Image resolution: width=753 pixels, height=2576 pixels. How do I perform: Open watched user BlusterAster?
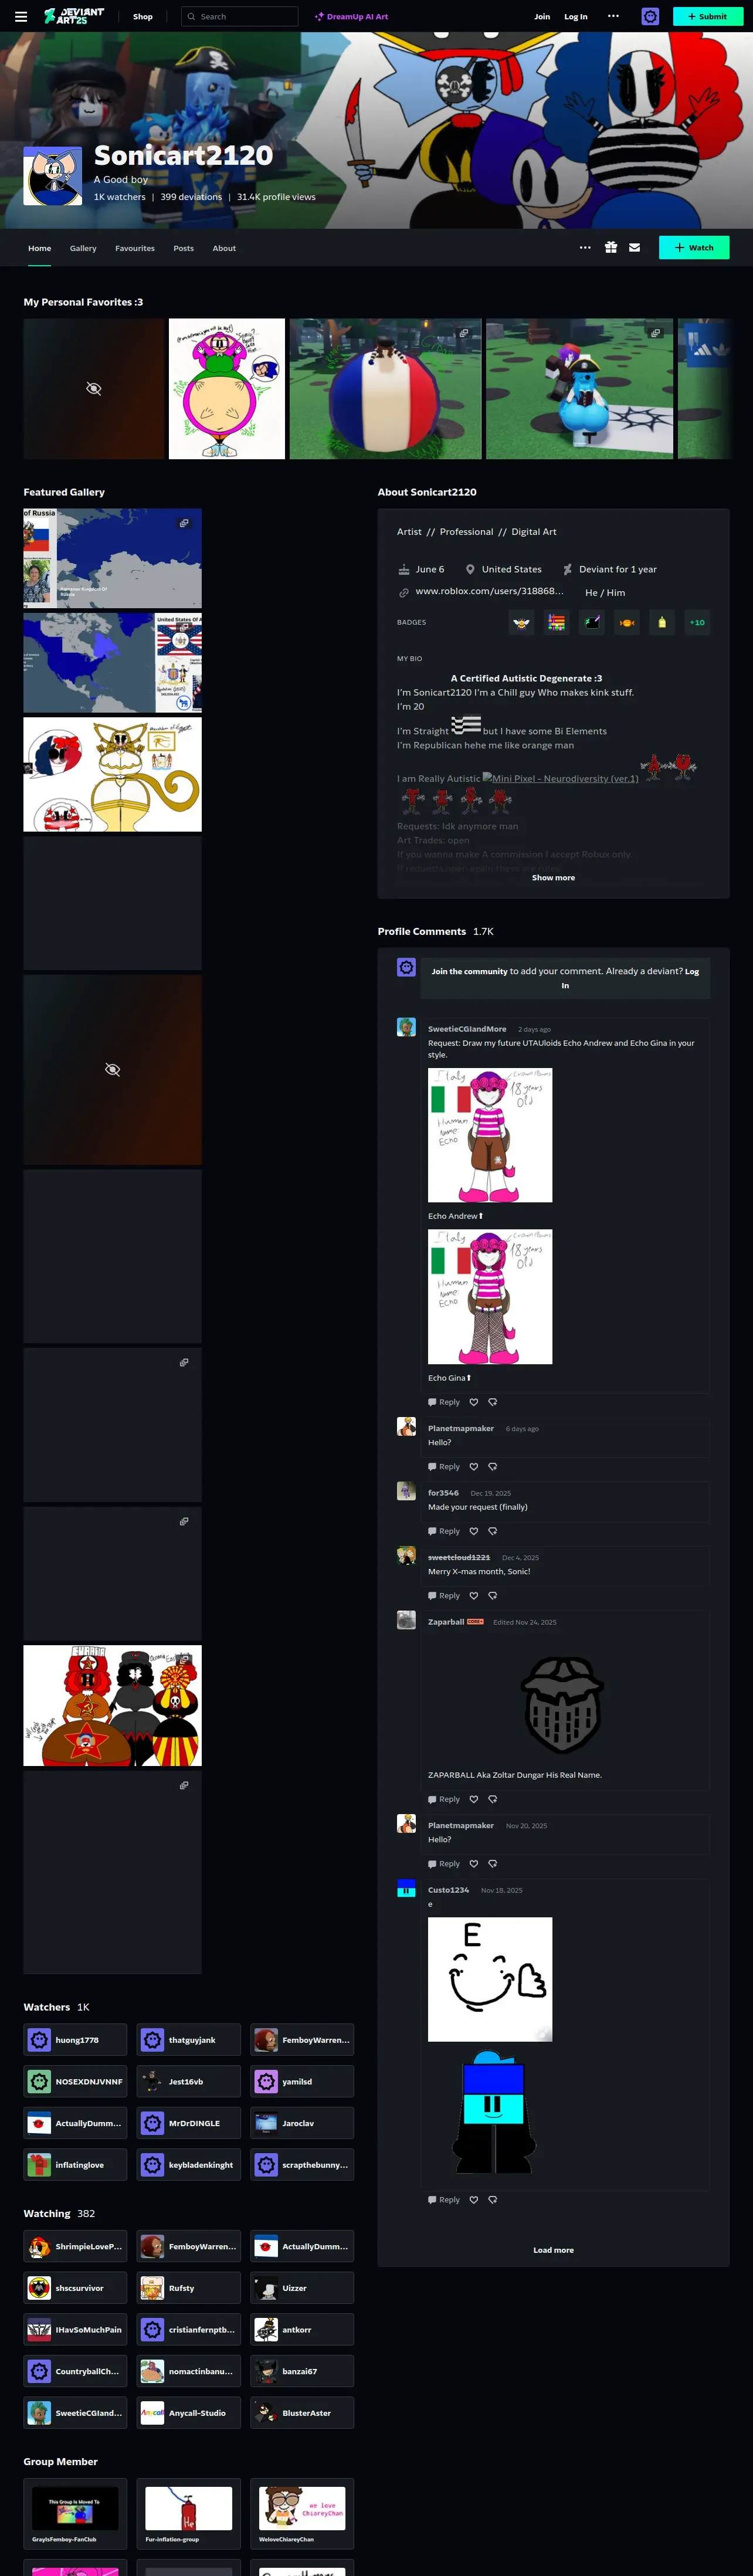click(302, 2413)
